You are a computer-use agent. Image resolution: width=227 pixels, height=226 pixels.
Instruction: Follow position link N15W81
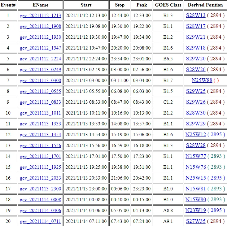[196, 189]
